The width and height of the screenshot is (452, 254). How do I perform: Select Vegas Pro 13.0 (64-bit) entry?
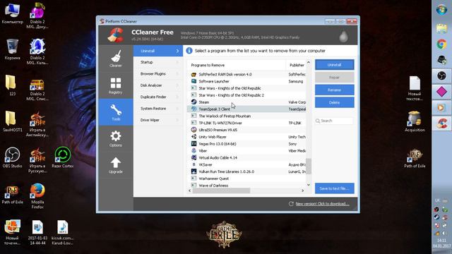click(246, 144)
